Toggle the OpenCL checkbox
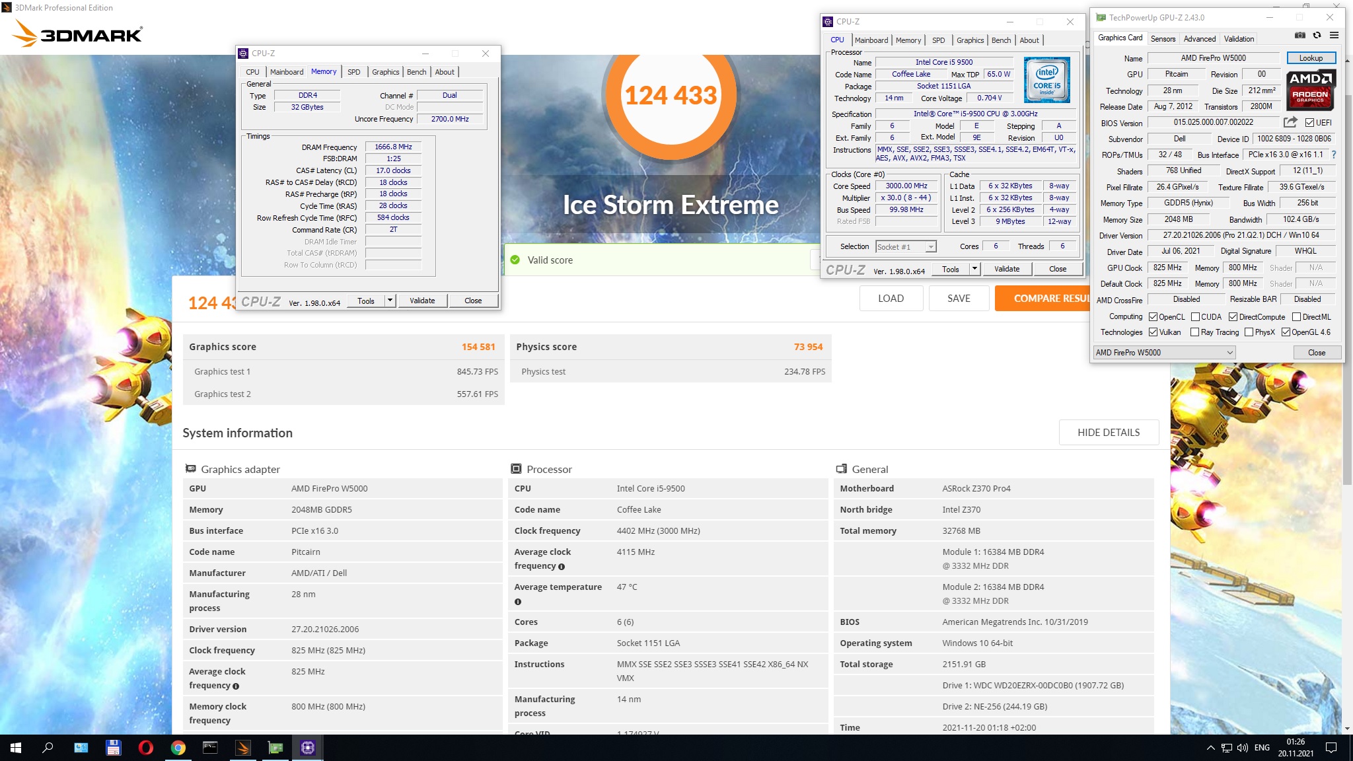1353x761 pixels. [1153, 317]
